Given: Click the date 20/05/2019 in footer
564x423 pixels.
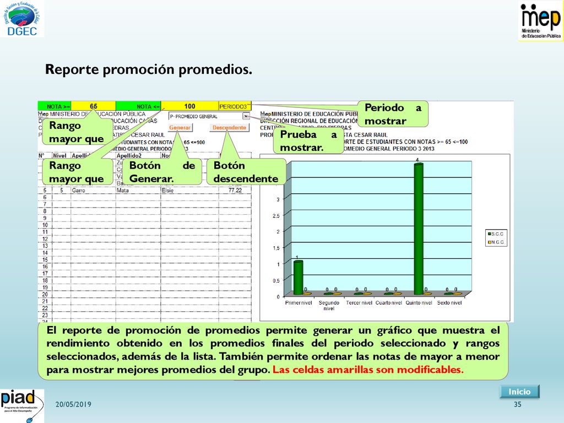Looking at the screenshot, I should point(73,404).
